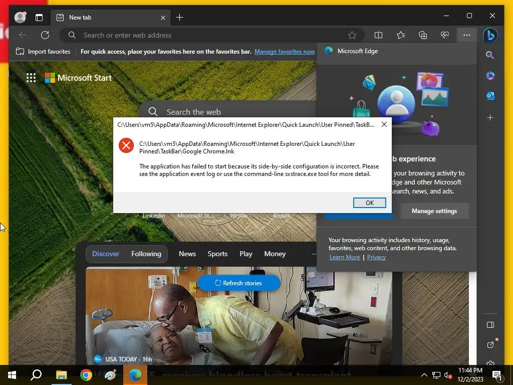Click the Search the web box

[x=229, y=112]
